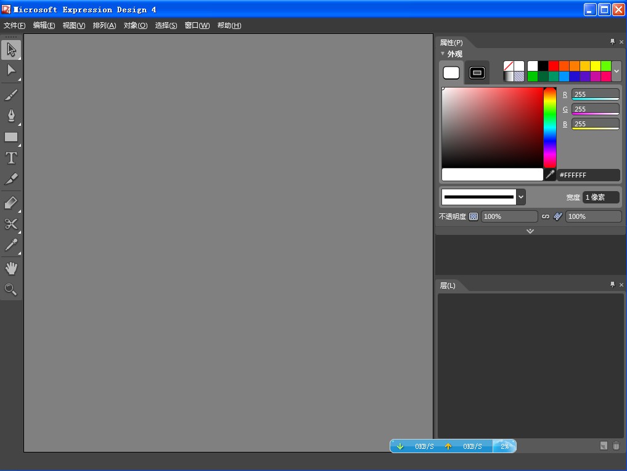Click the G value field
627x471 pixels.
coord(596,109)
